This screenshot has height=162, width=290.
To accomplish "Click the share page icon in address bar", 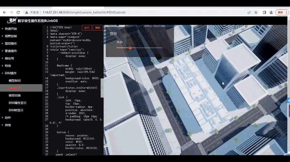I will [x=249, y=12].
